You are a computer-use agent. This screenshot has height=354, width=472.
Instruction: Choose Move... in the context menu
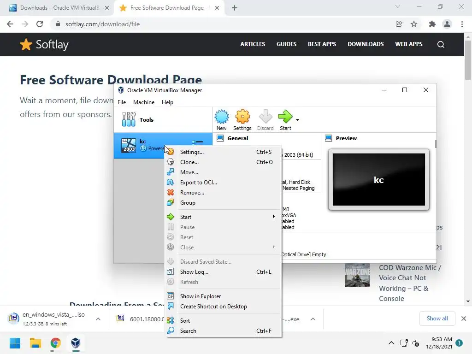[x=224, y=172]
